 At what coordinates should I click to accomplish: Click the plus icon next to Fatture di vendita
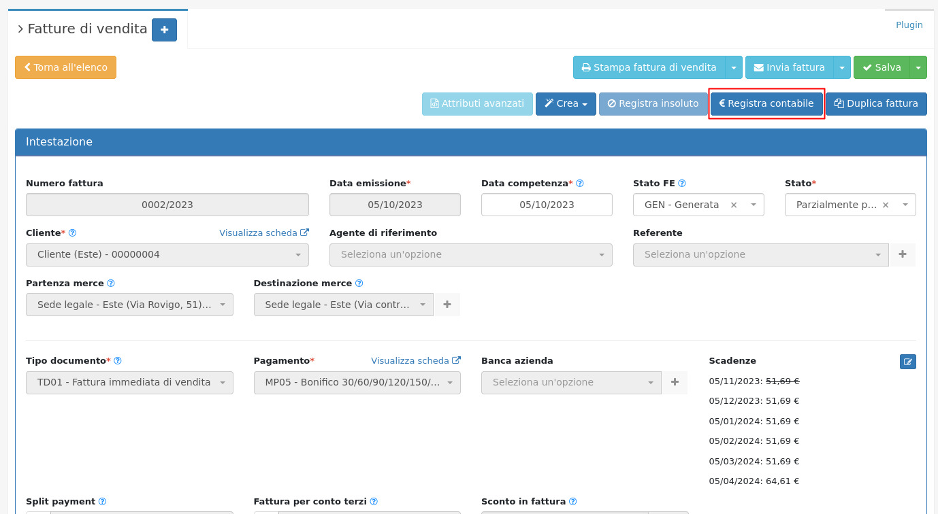click(x=164, y=30)
